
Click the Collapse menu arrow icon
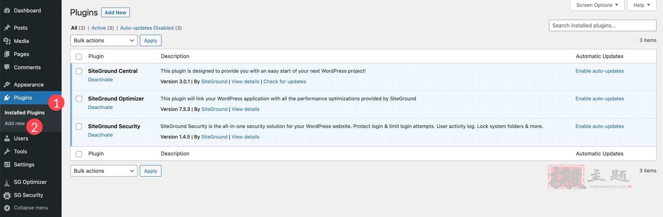point(7,208)
